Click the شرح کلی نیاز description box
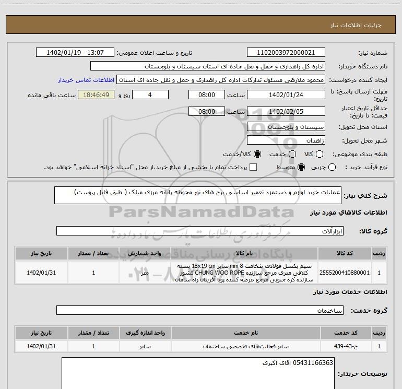The image size is (402, 389). click(x=198, y=195)
